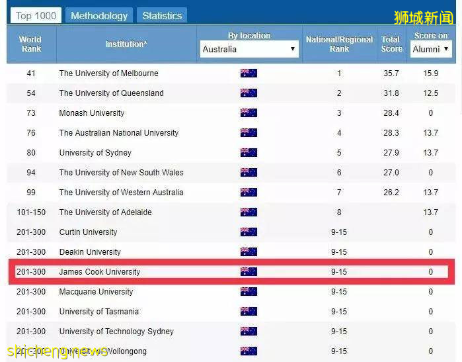Click the flag icon next to University of Sydney

pyautogui.click(x=249, y=153)
